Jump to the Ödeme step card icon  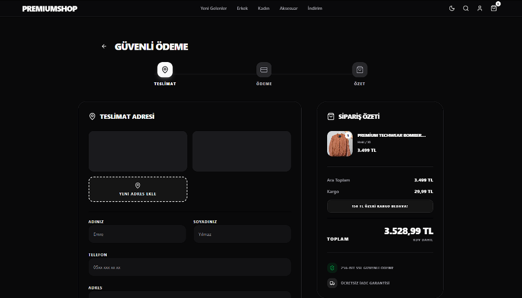tap(264, 70)
